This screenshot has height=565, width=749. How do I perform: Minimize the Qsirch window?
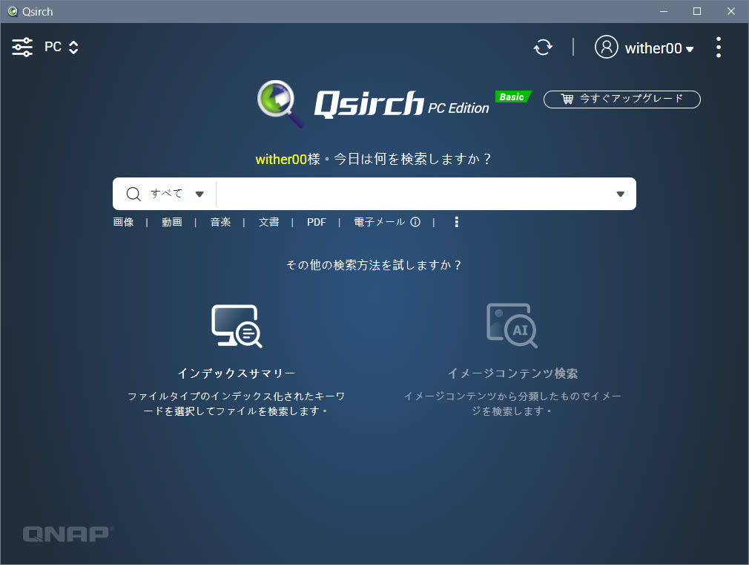[664, 11]
